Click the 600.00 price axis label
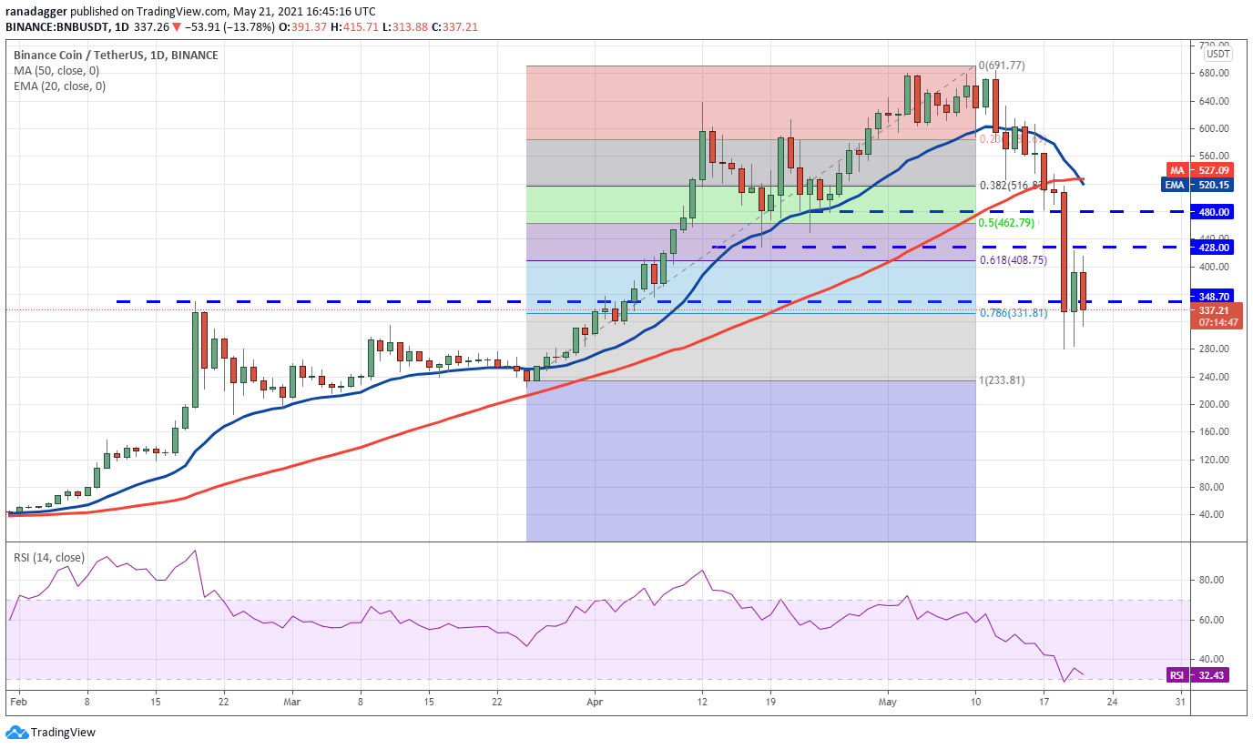This screenshot has height=749, width=1253. point(1216,129)
